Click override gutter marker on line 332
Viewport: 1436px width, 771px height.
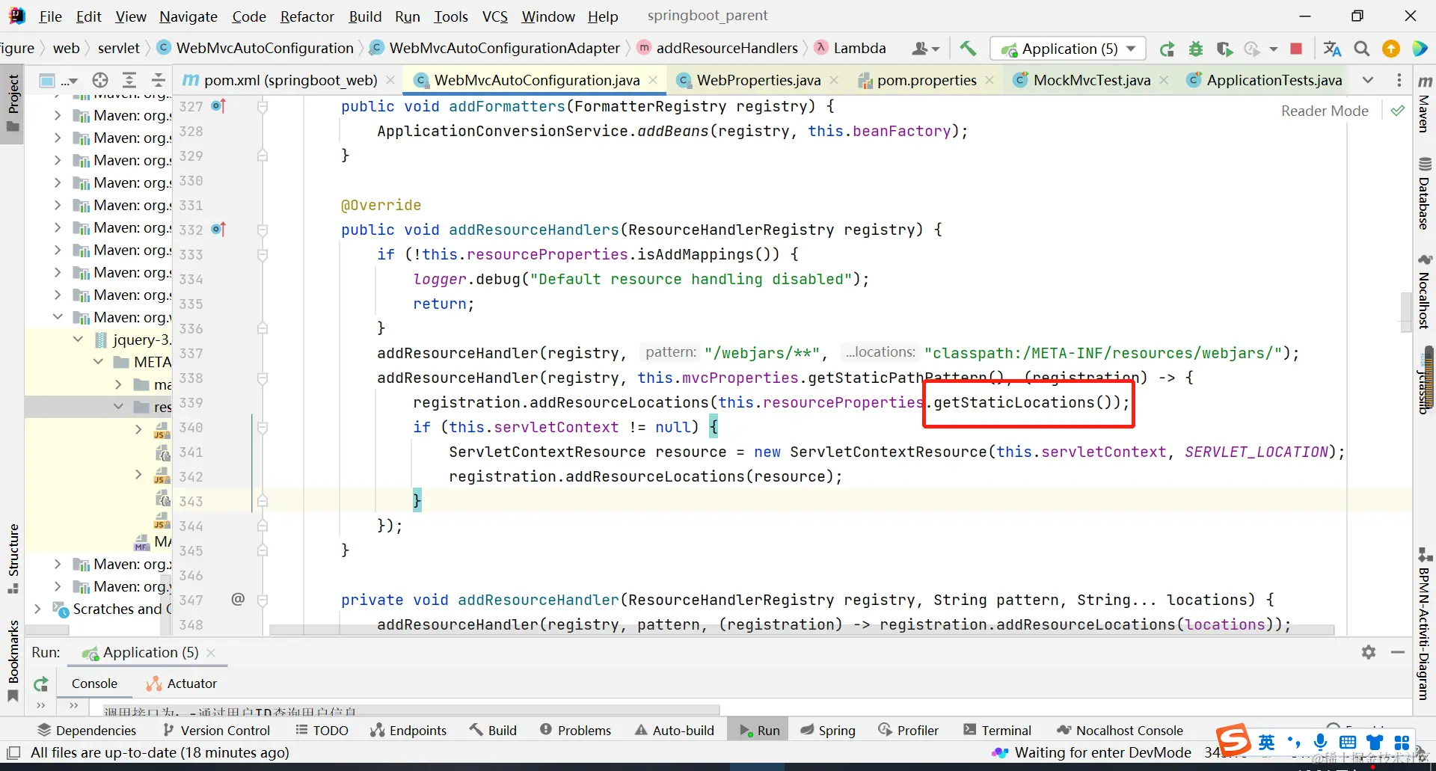point(218,230)
